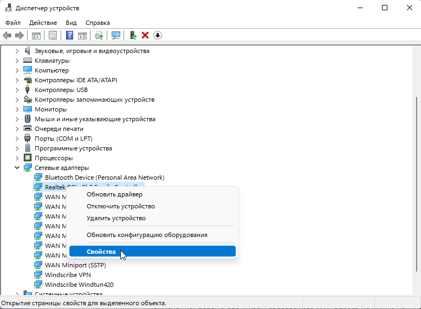
Task: Open the Вид menu
Action: point(71,23)
